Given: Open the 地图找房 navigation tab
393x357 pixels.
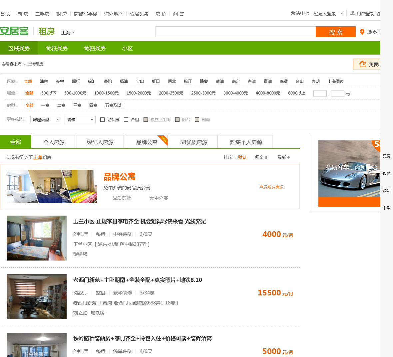Looking at the screenshot, I should point(95,48).
